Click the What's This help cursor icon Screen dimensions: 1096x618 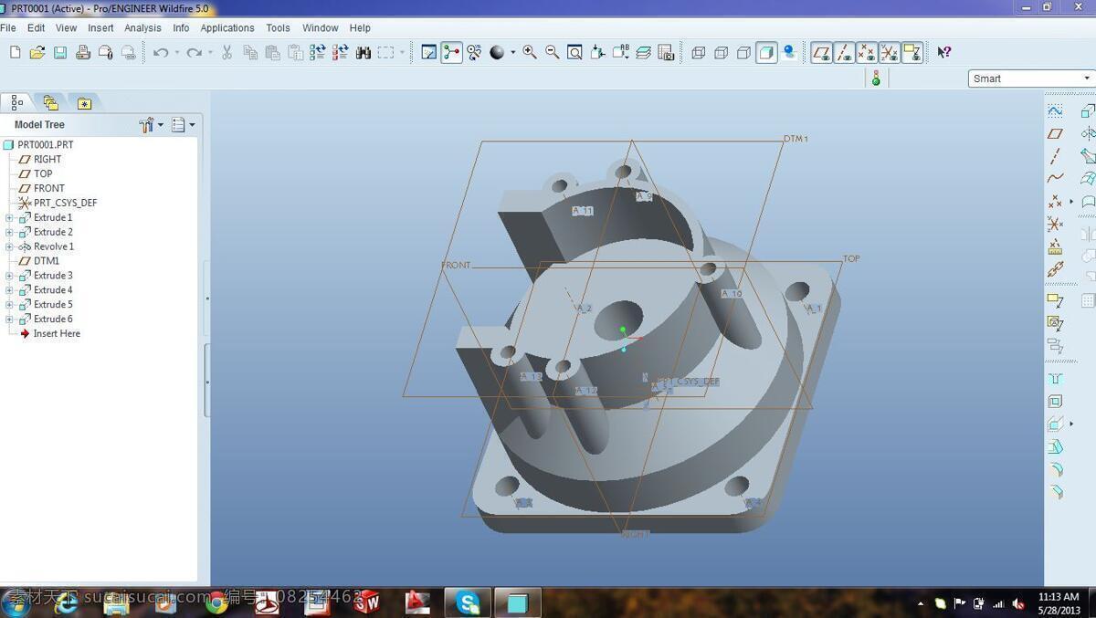click(944, 53)
